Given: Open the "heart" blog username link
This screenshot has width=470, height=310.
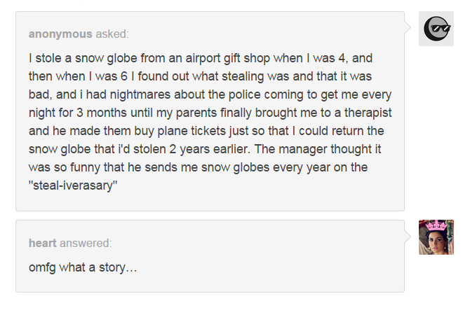Looking at the screenshot, I should (42, 243).
